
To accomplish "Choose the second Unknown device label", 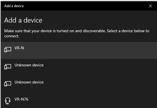I will tap(29, 82).
